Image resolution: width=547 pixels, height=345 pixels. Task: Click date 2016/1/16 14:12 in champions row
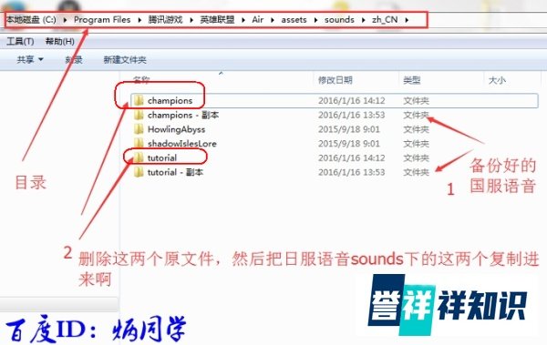click(351, 101)
